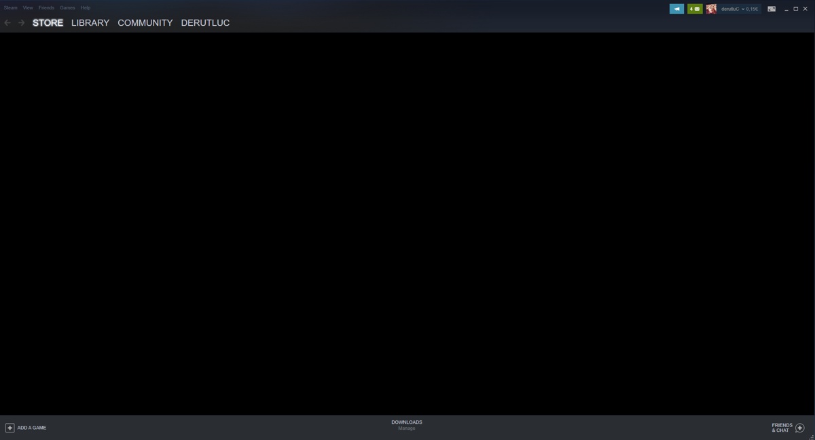Click the forward navigation arrow
815x440 pixels.
click(21, 22)
